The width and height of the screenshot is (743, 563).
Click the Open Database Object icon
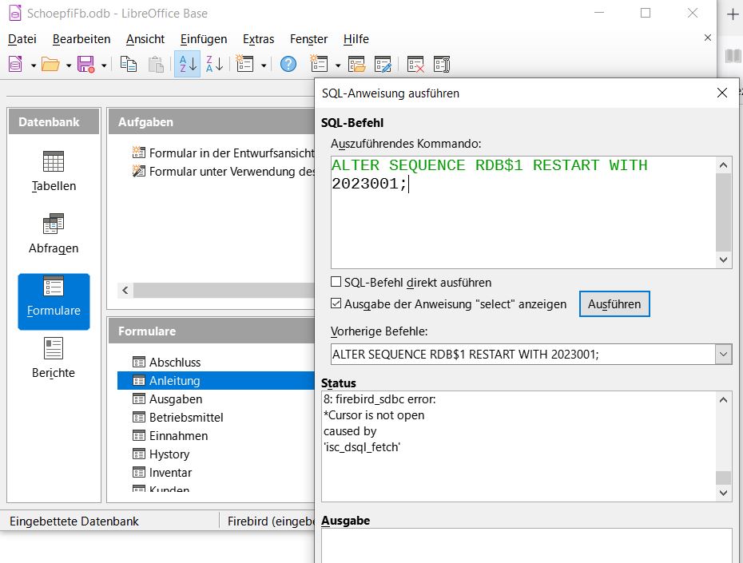point(356,64)
